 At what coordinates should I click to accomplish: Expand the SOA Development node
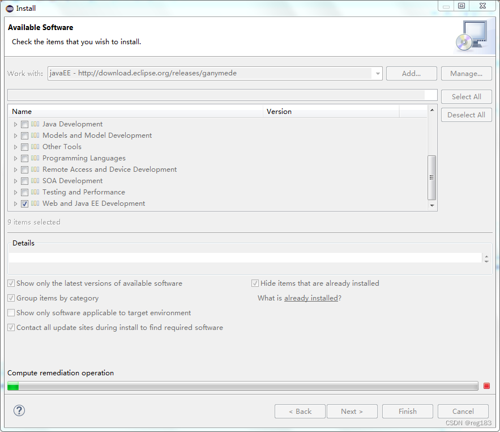coord(15,181)
